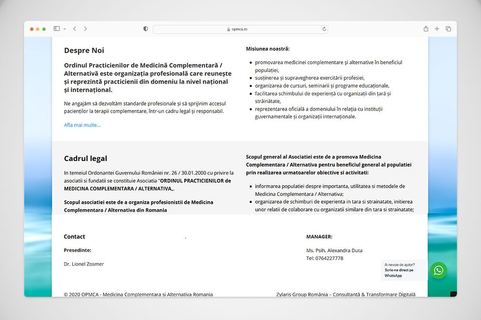Viewport: 481px width, 320px height.
Task: Enter full screen with green button
Action: point(44,29)
